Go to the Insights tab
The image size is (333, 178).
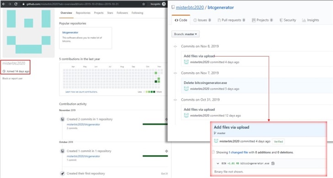pos(311,20)
